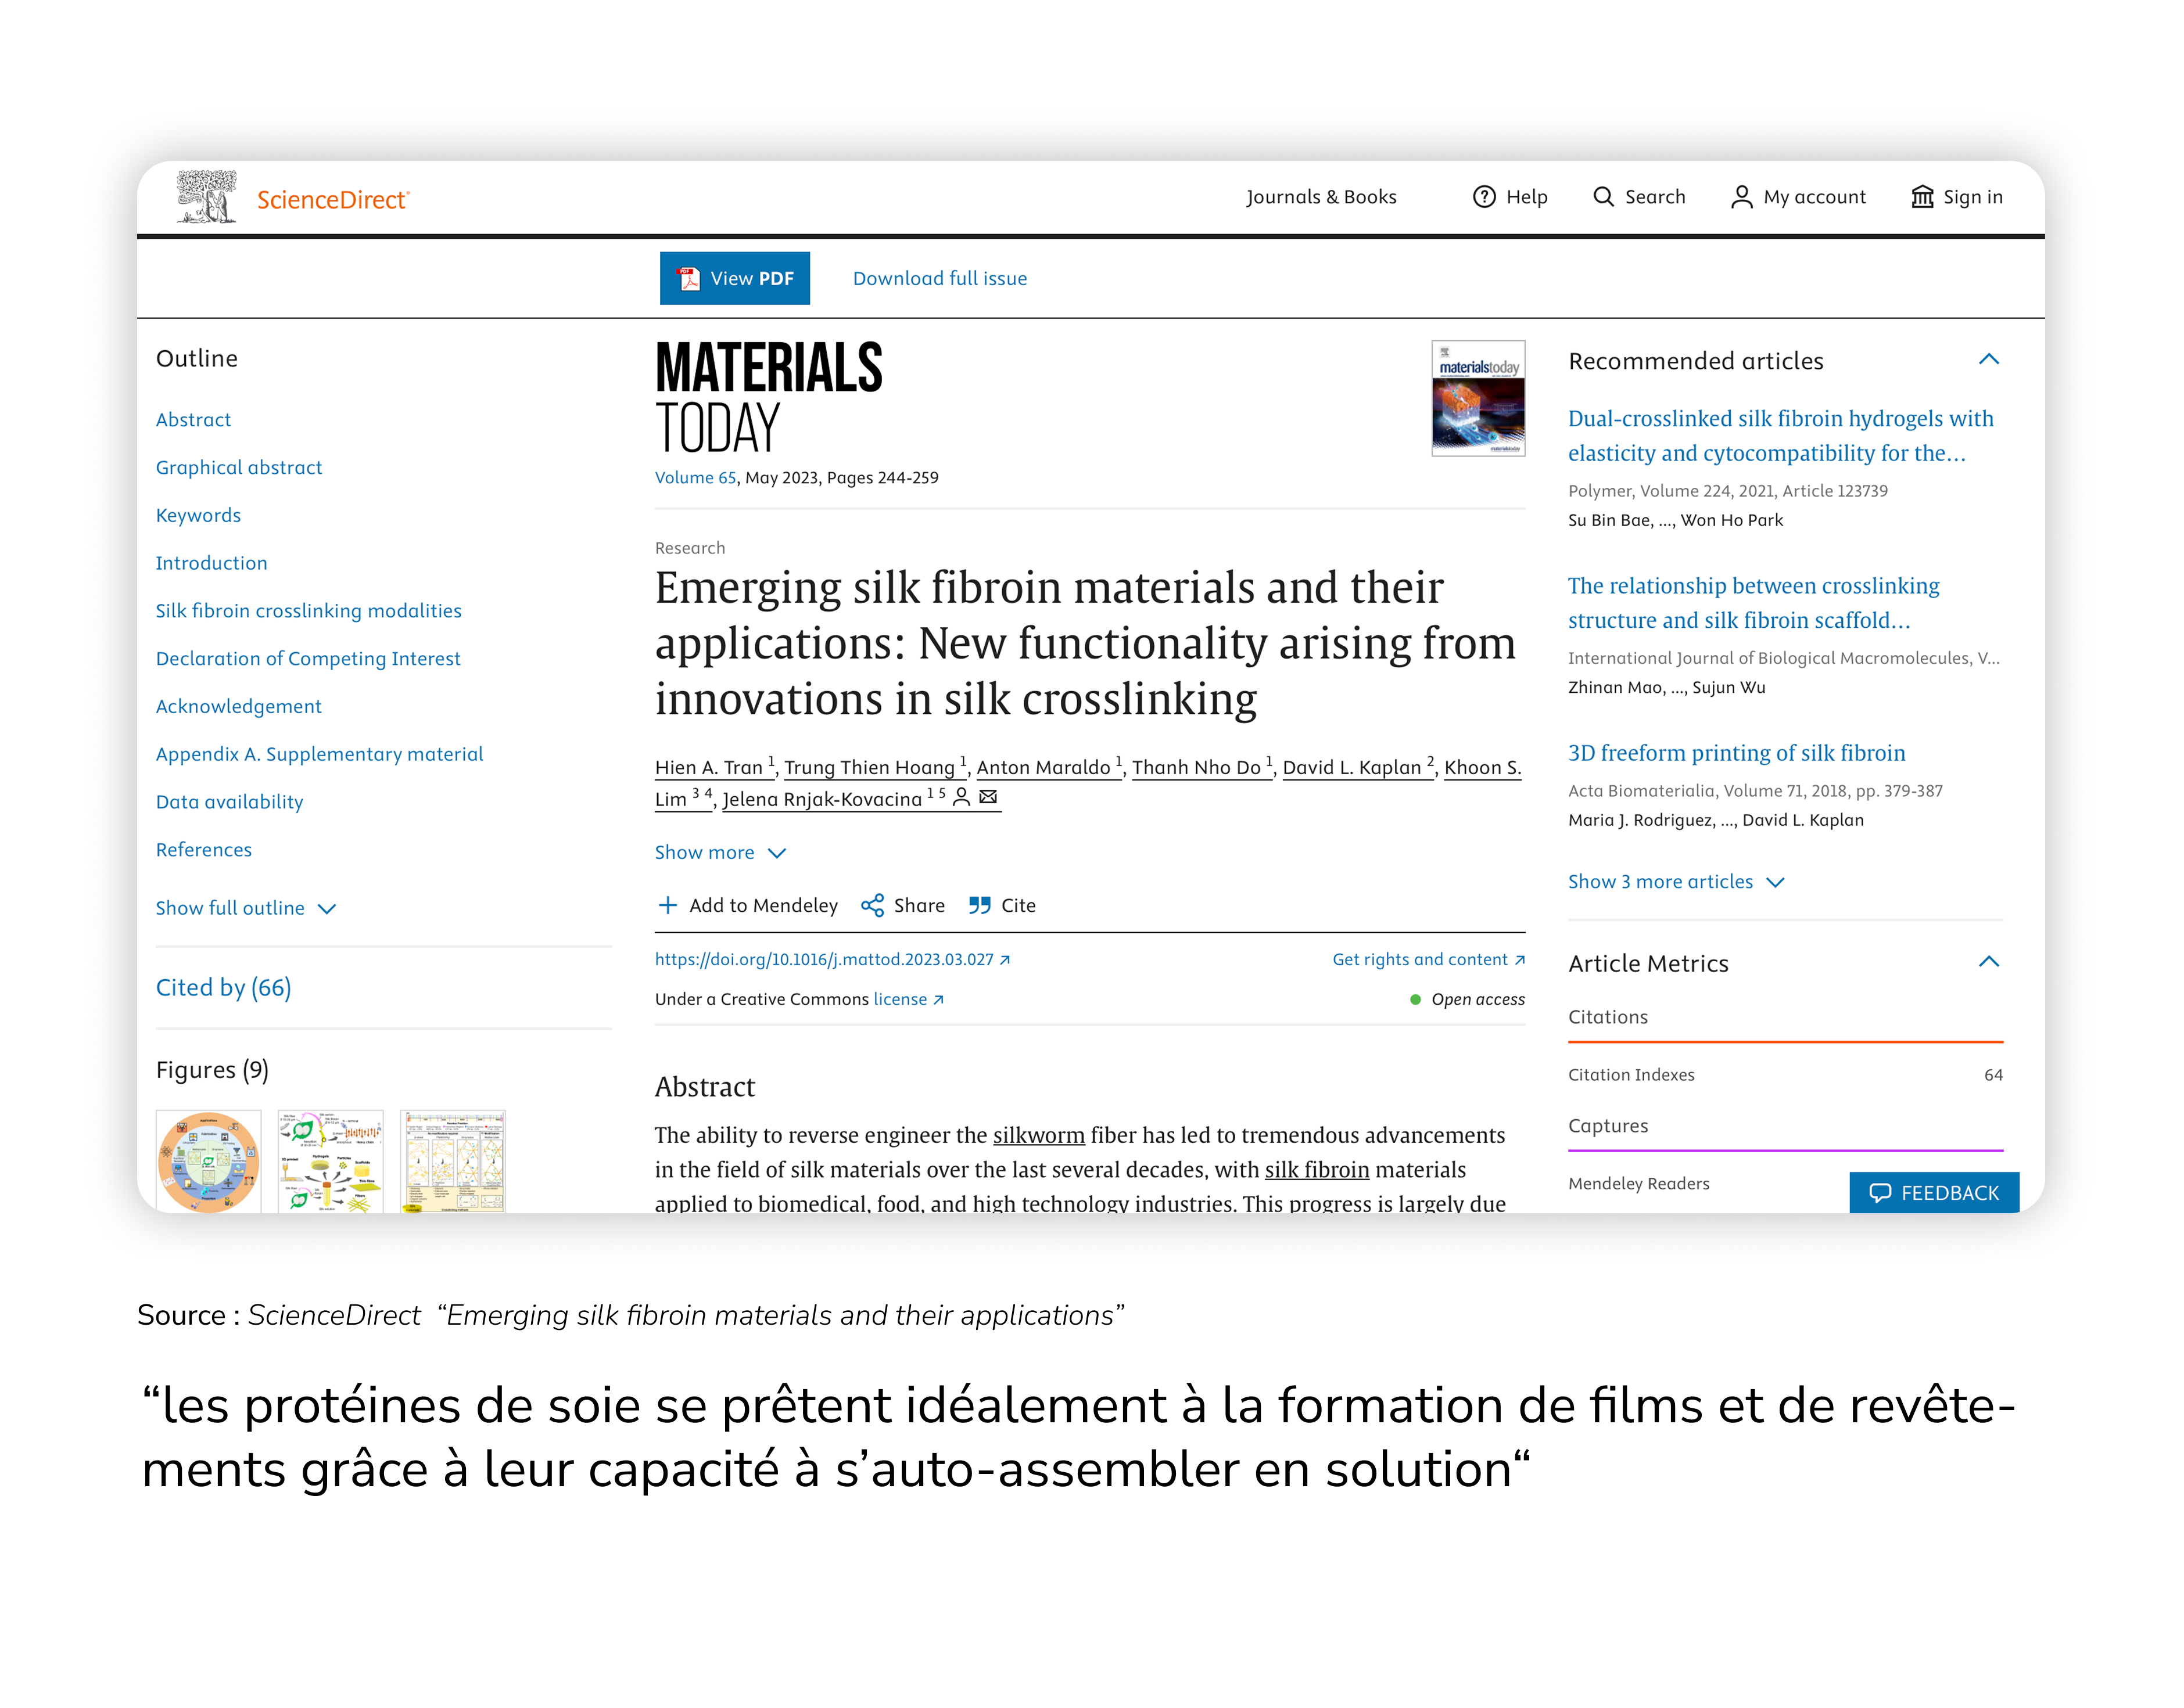The width and height of the screenshot is (2184, 1708).
Task: Click the FEEDBACK button
Action: (x=1933, y=1192)
